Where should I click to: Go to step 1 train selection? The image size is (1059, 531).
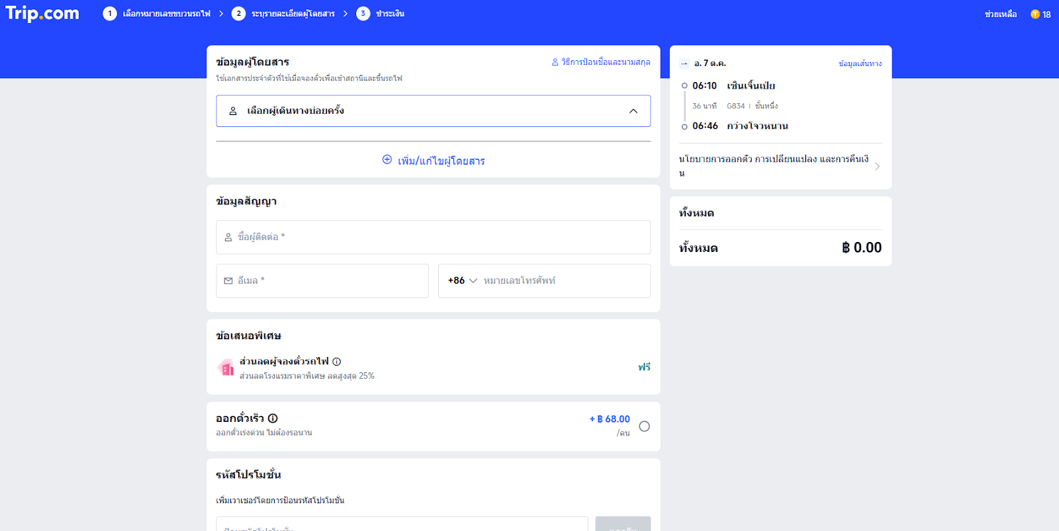tap(157, 14)
